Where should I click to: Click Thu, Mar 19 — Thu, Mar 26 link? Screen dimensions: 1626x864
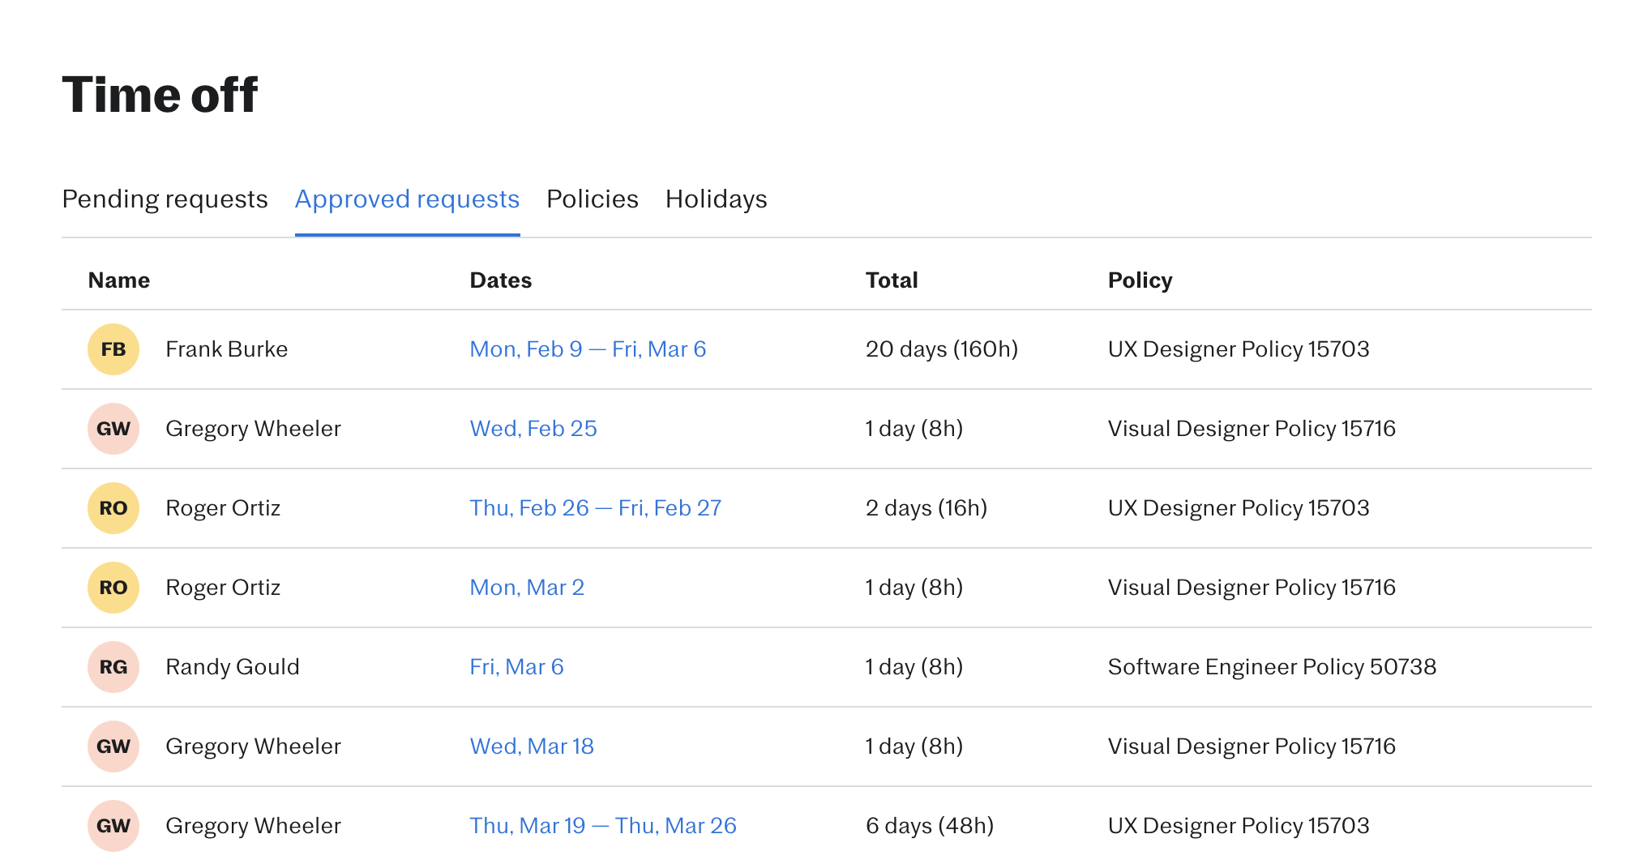pos(602,826)
